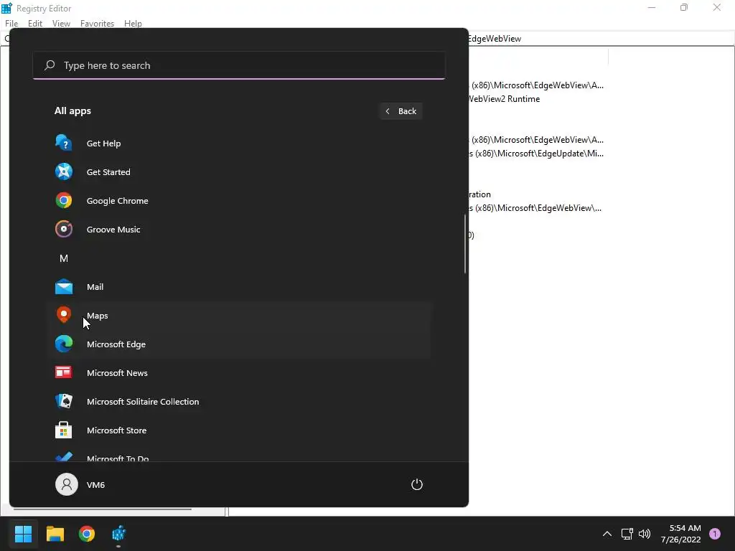This screenshot has width=735, height=551.
Task: Open Help menu in Registry Editor
Action: click(x=133, y=24)
